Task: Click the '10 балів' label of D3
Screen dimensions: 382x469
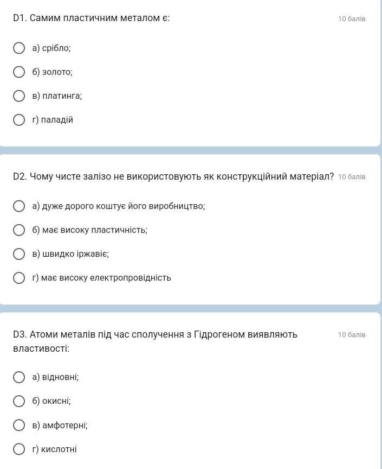Action: 352,335
